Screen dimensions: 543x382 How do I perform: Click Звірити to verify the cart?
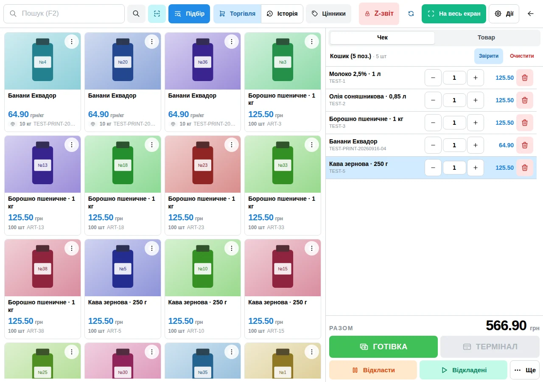[489, 56]
